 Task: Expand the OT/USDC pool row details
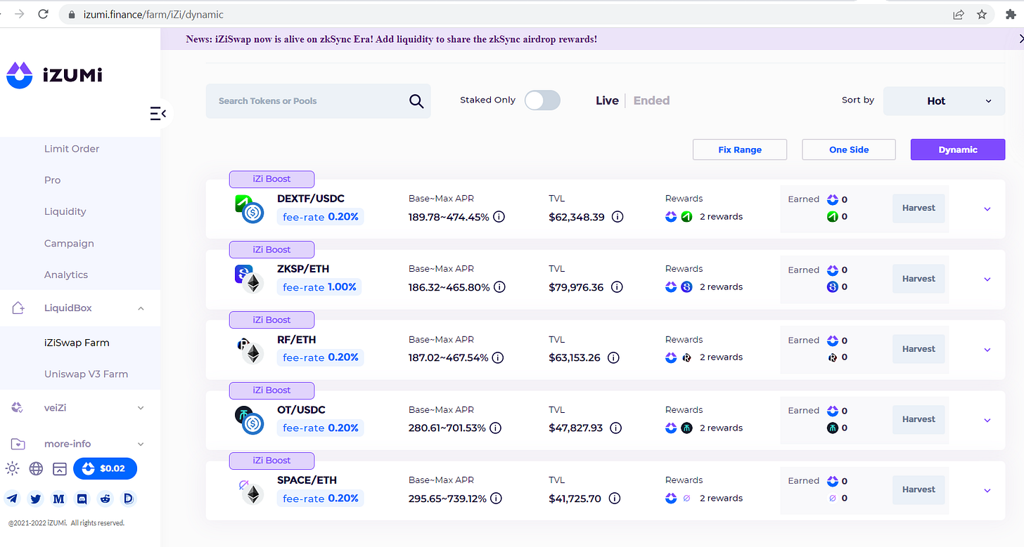[x=987, y=421]
